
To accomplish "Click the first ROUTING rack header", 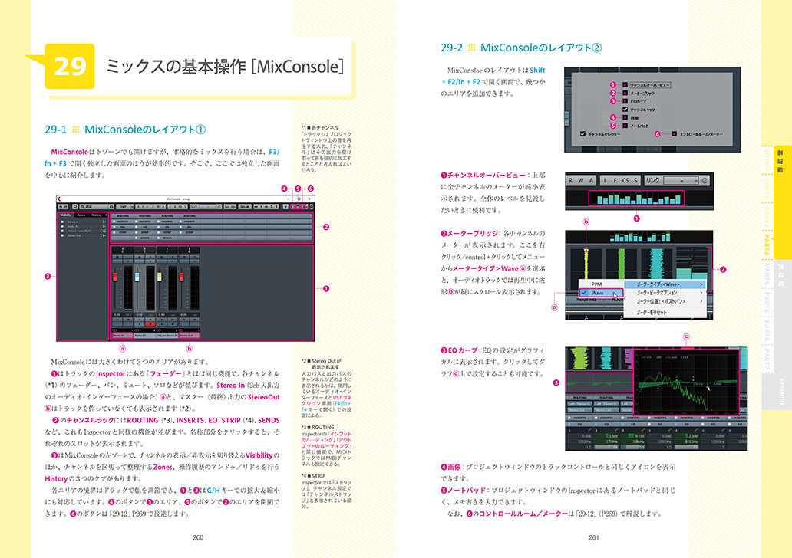I will coord(122,216).
